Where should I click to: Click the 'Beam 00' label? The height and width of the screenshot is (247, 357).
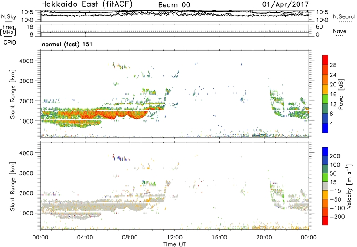coord(174,5)
